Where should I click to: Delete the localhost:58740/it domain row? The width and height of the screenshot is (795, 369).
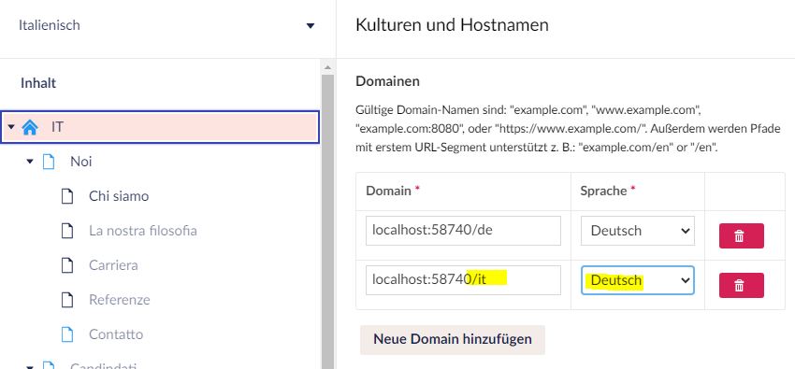[742, 286]
